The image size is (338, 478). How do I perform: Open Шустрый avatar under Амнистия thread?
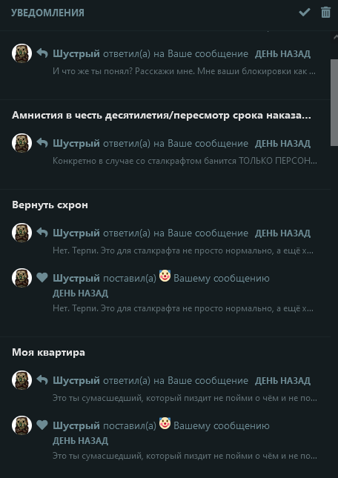coord(22,143)
